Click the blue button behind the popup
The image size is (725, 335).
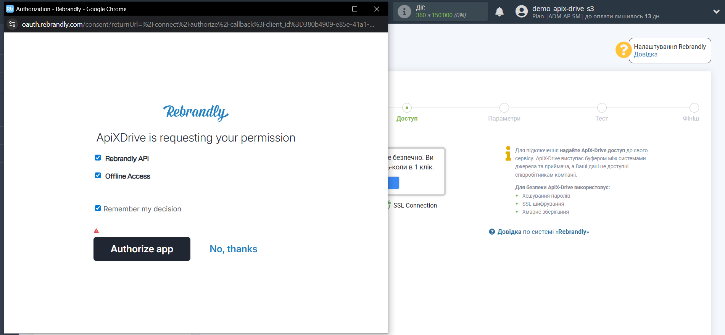(x=393, y=183)
